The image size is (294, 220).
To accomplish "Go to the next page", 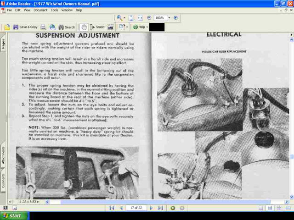I will (151, 208).
